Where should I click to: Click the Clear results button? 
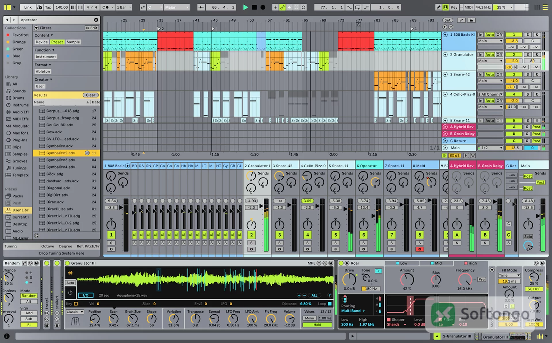click(91, 95)
